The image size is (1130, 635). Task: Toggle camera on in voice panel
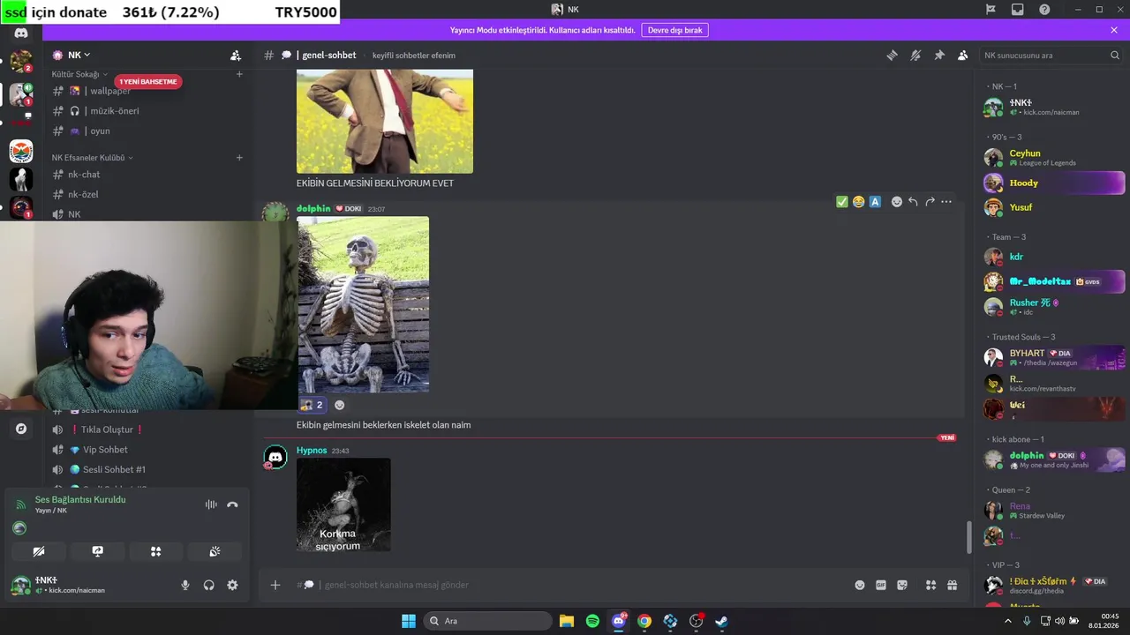coord(39,551)
